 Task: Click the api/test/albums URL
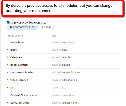pyautogui.click(x=61, y=65)
